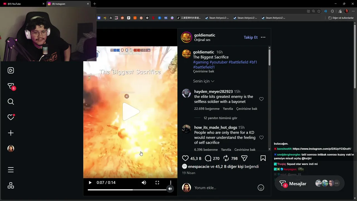Open the #battlefield hashtag

pyautogui.click(x=238, y=62)
